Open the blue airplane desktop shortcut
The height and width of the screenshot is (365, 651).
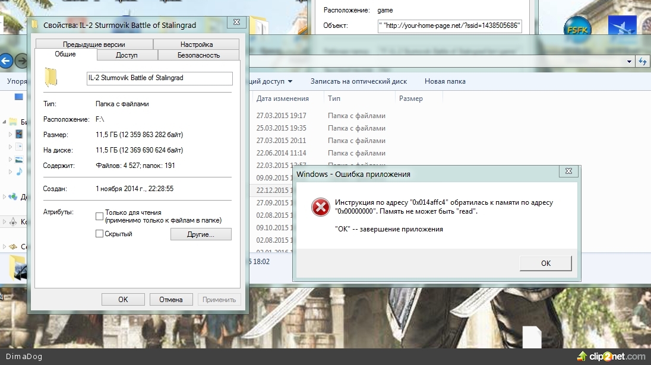coord(621,29)
